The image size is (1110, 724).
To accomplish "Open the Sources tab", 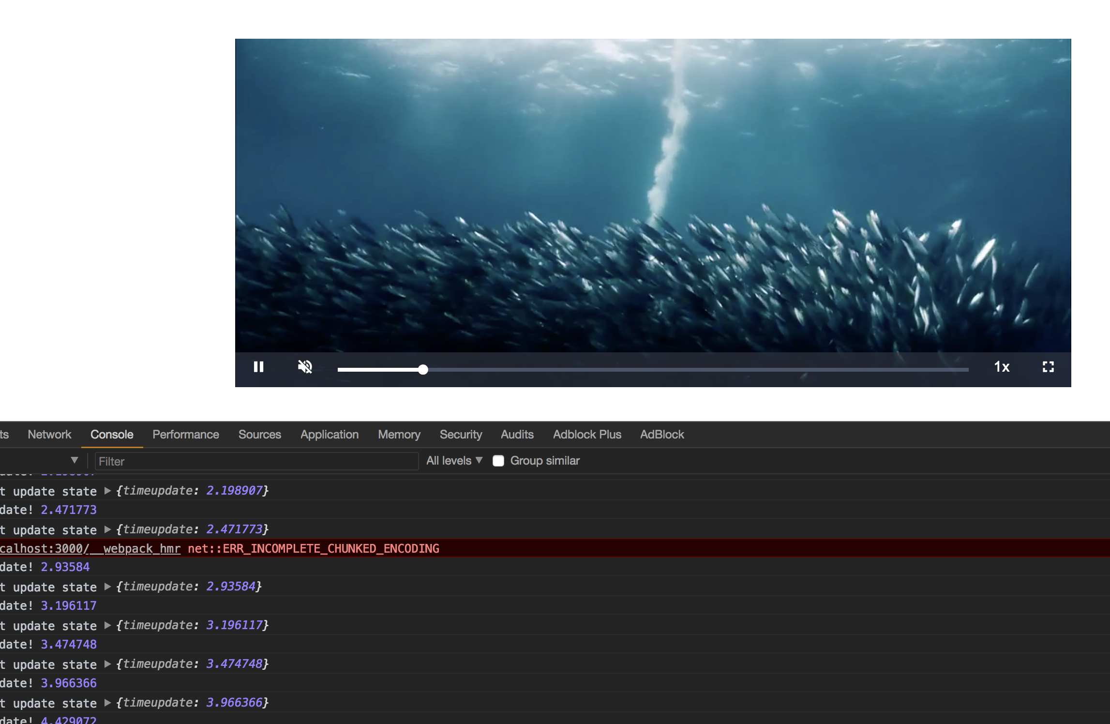I will [259, 434].
